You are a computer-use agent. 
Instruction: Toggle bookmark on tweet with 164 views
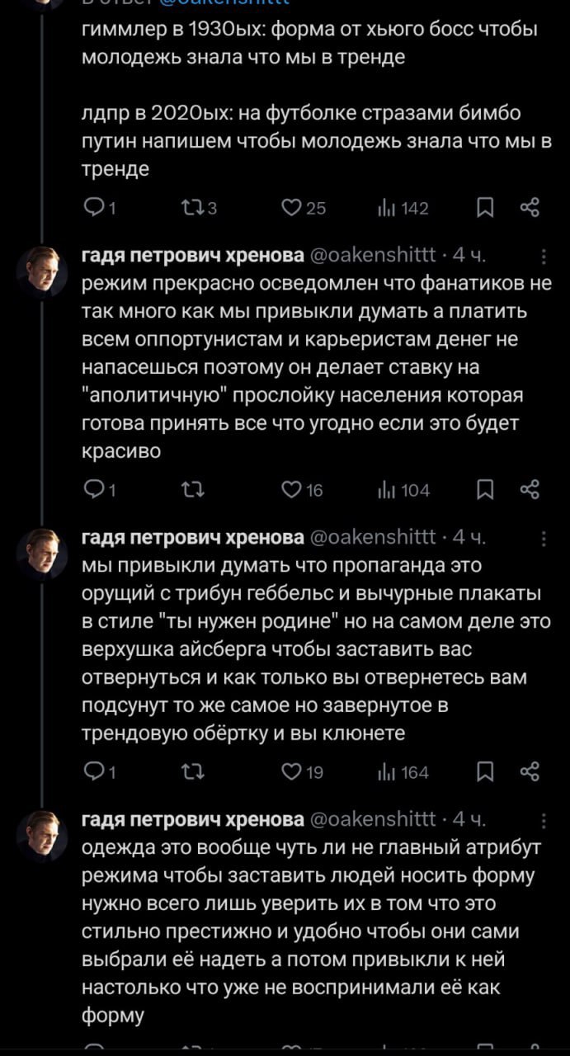coord(487,772)
